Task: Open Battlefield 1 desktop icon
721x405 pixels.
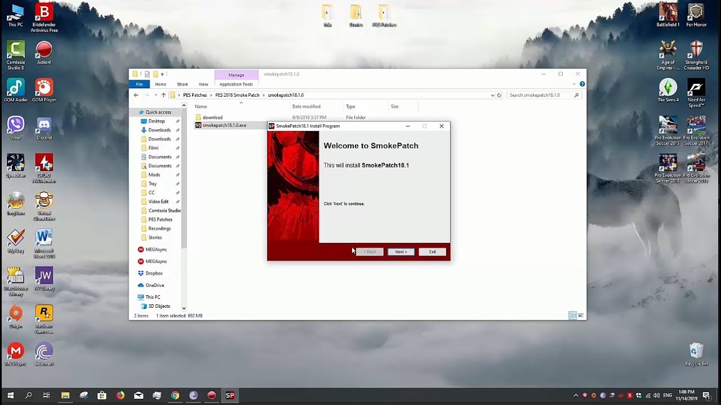Action: click(668, 15)
